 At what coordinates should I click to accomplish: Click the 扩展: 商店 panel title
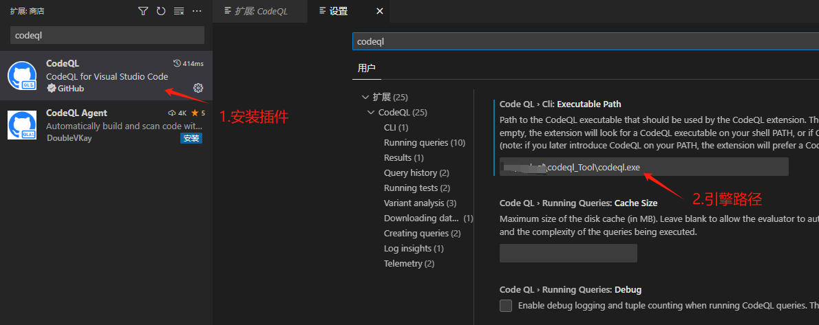coord(27,11)
